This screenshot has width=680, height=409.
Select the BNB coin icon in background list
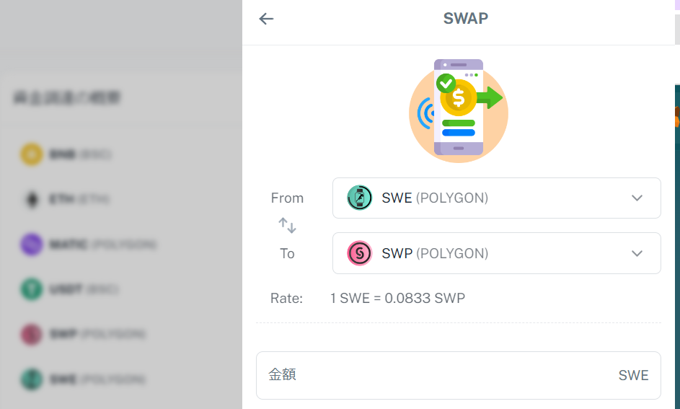(x=31, y=154)
